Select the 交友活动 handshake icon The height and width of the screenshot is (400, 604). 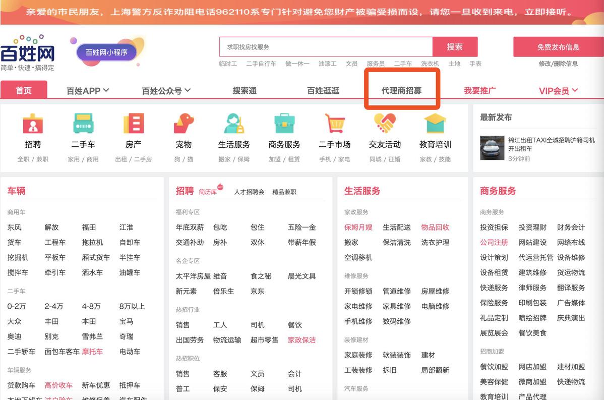coord(385,124)
